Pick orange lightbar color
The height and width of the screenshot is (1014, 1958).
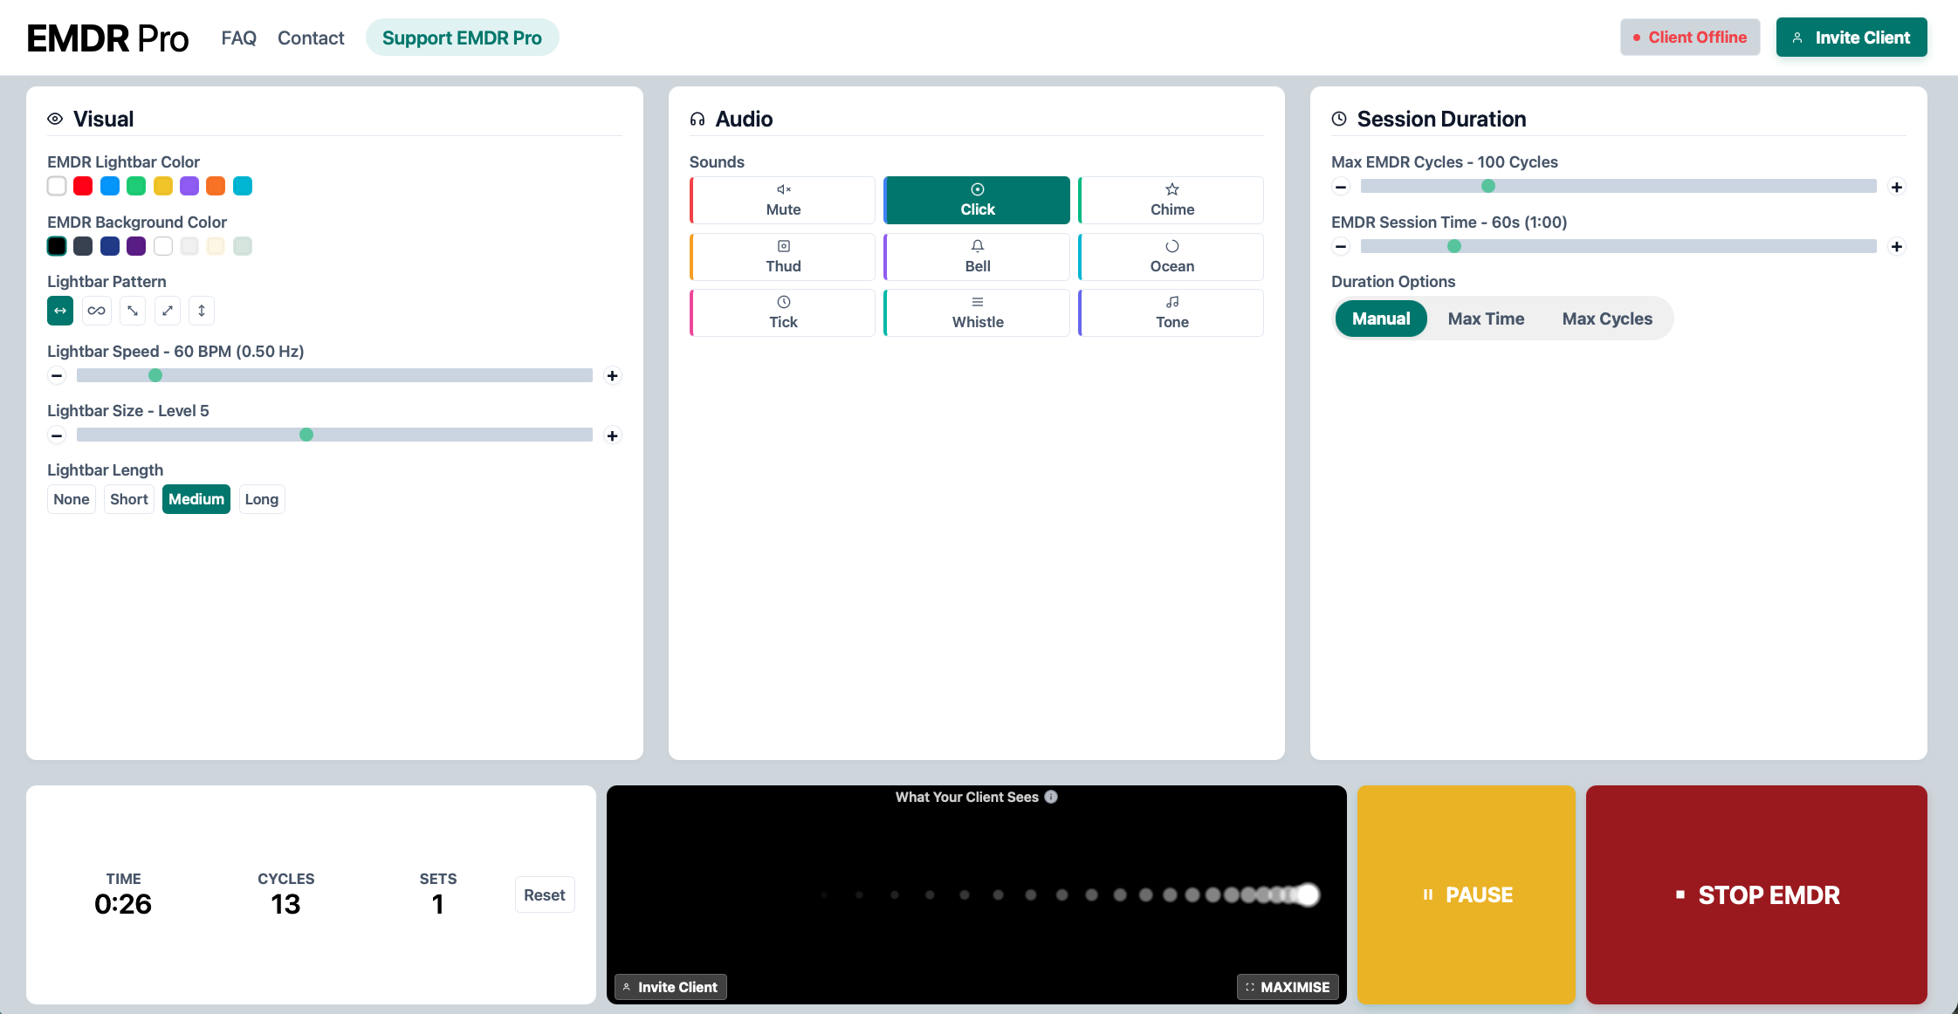coord(216,186)
